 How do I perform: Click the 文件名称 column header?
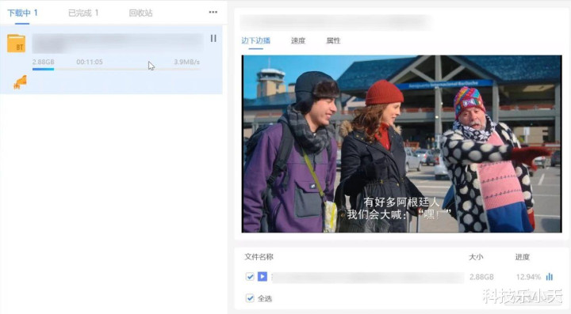point(259,257)
